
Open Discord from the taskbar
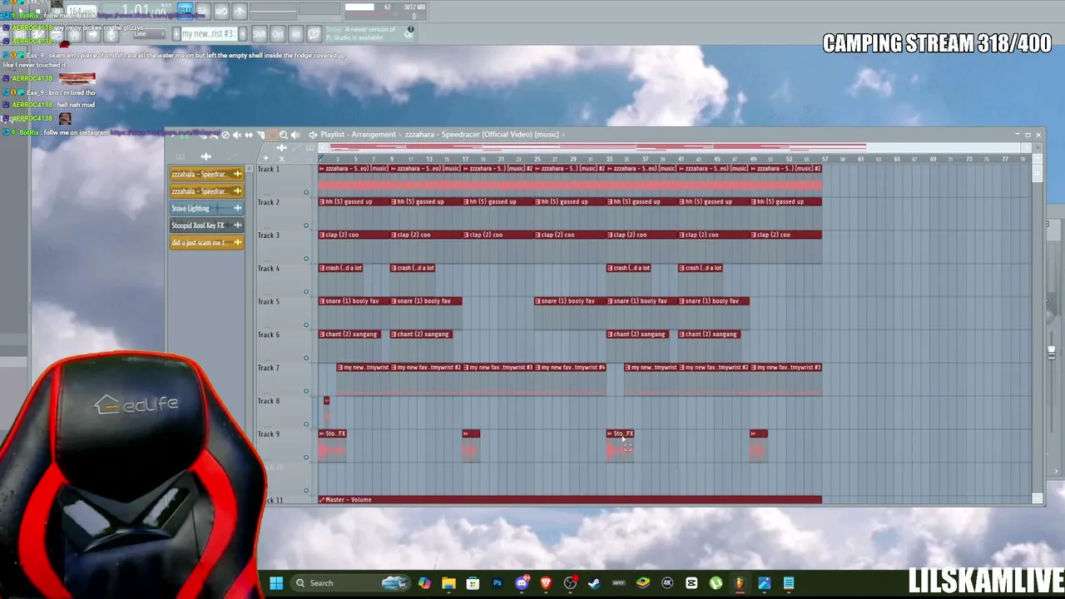coord(522,583)
